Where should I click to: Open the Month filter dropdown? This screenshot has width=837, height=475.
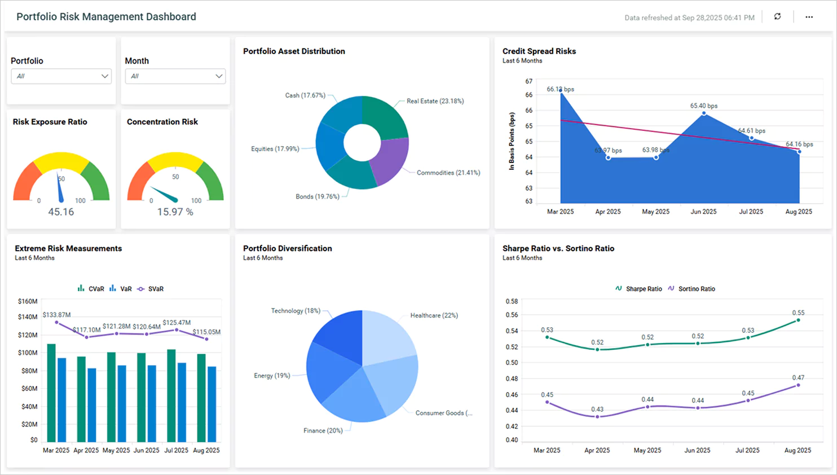coord(175,76)
